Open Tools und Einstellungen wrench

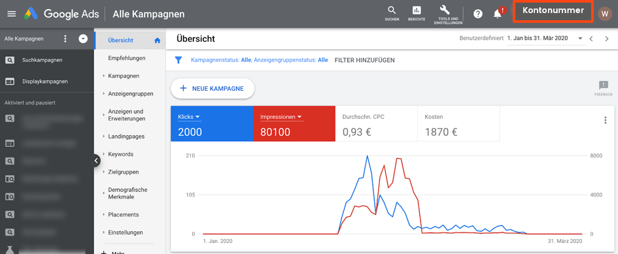click(448, 14)
